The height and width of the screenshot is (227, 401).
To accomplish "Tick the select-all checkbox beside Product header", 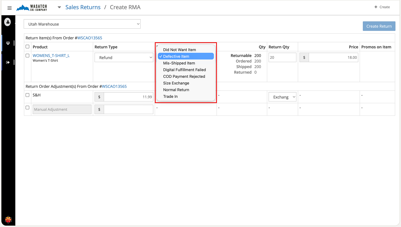I will pos(28,47).
